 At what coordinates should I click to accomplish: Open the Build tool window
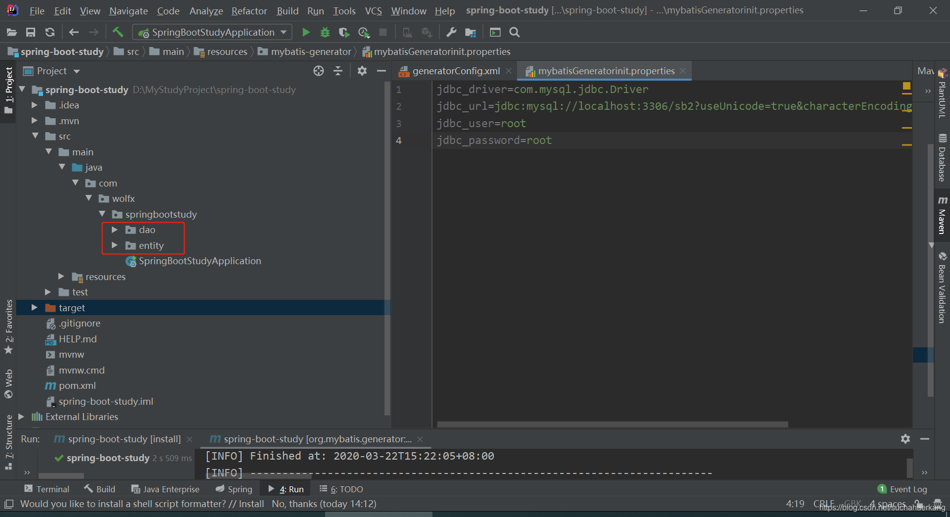click(x=99, y=489)
